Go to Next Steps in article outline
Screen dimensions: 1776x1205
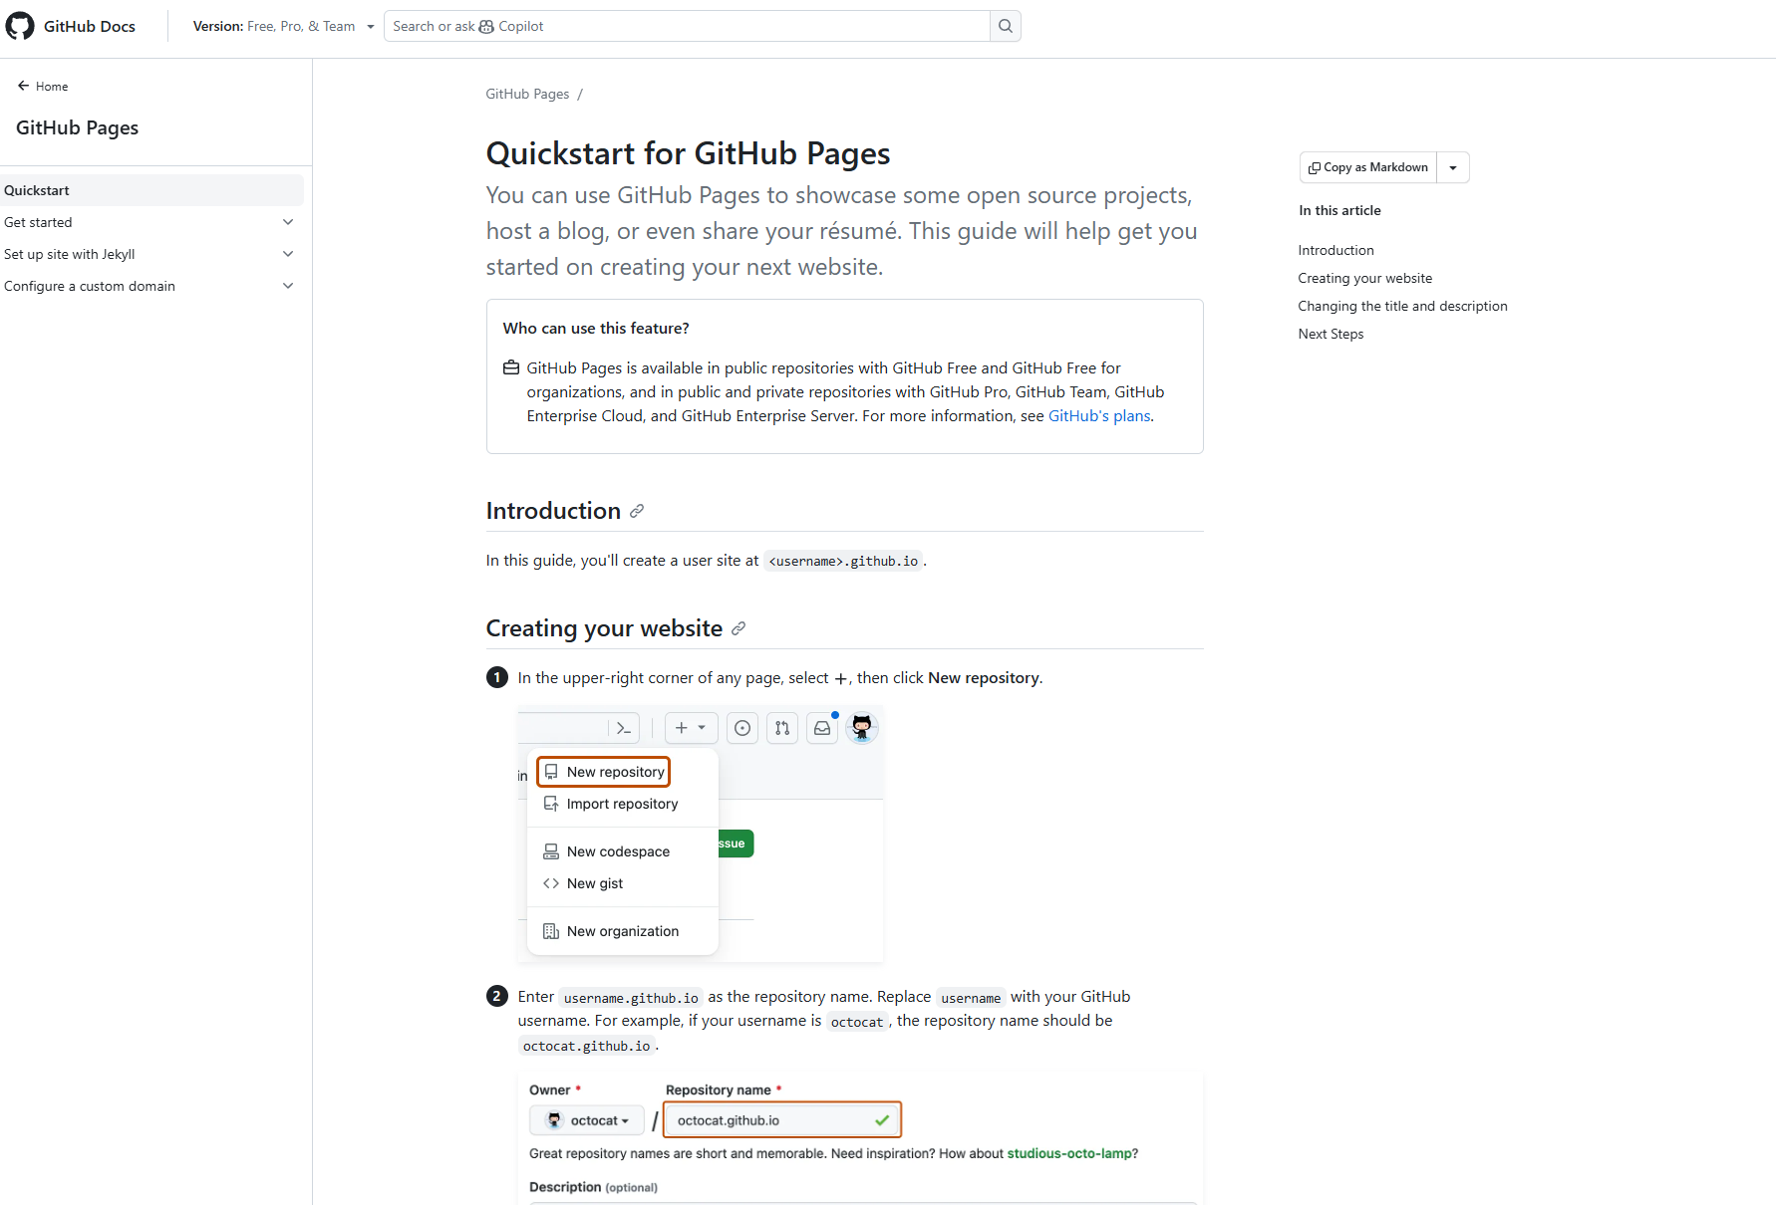(x=1331, y=334)
